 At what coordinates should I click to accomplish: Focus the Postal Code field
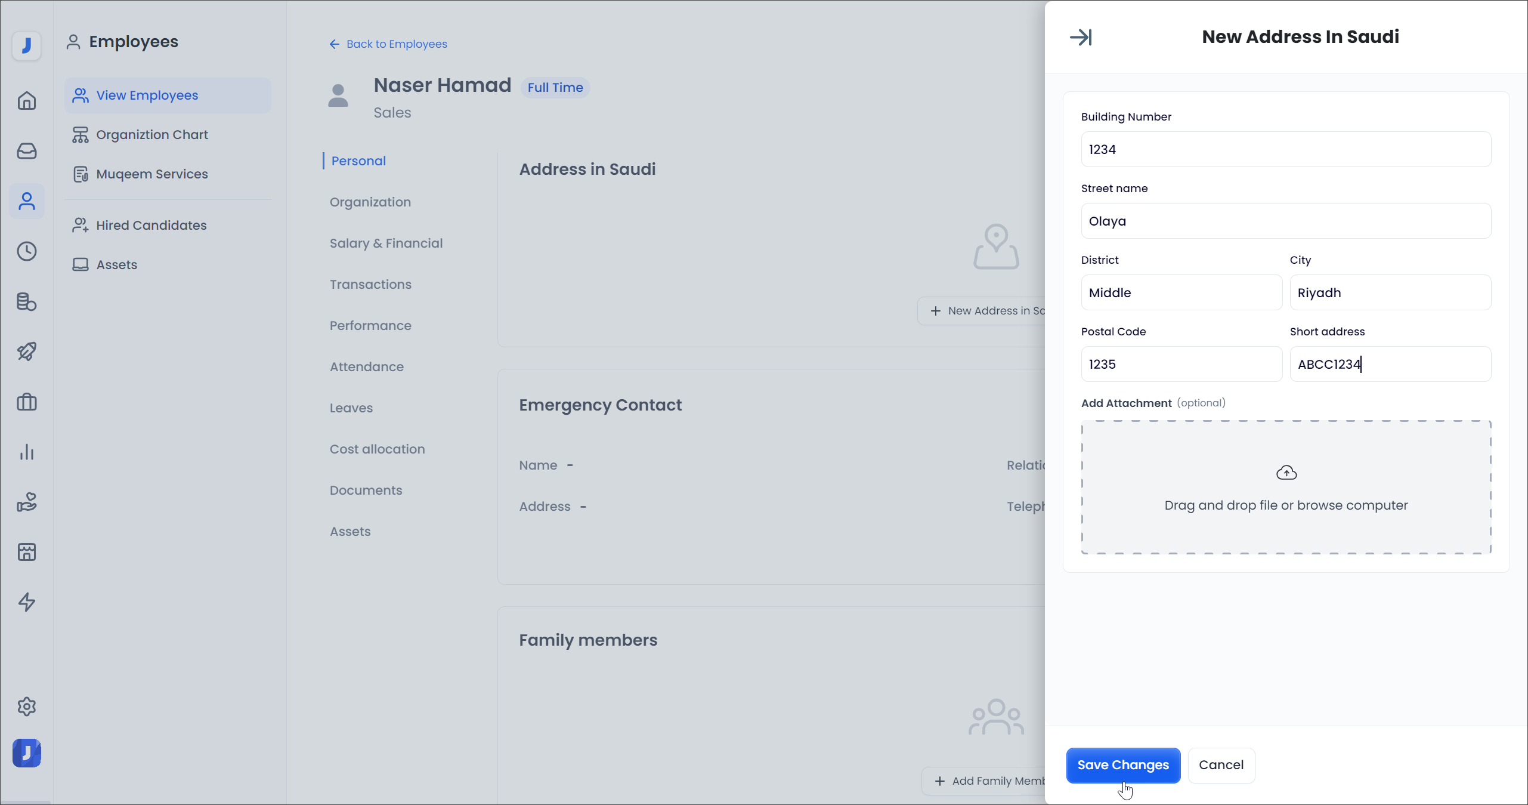pyautogui.click(x=1181, y=364)
